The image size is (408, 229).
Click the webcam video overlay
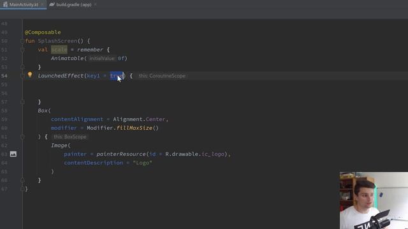point(374,200)
